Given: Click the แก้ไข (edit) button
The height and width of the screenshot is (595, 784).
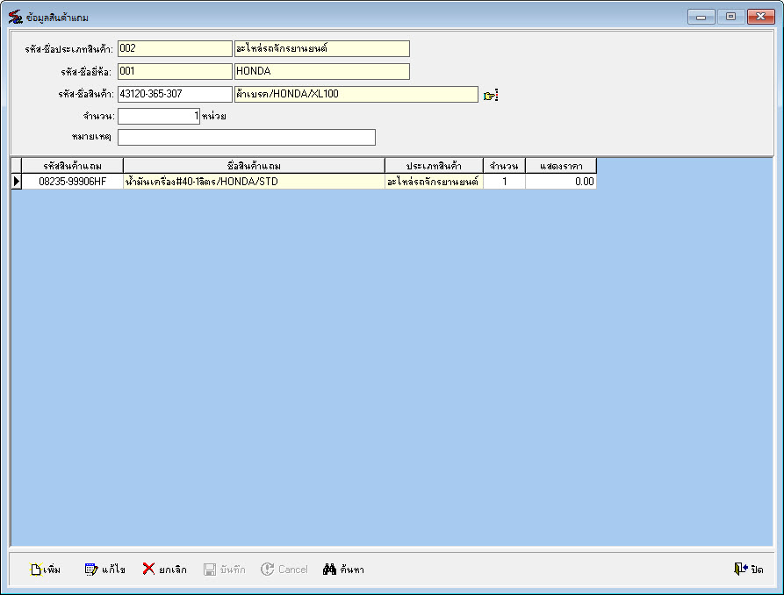Looking at the screenshot, I should click(x=105, y=570).
